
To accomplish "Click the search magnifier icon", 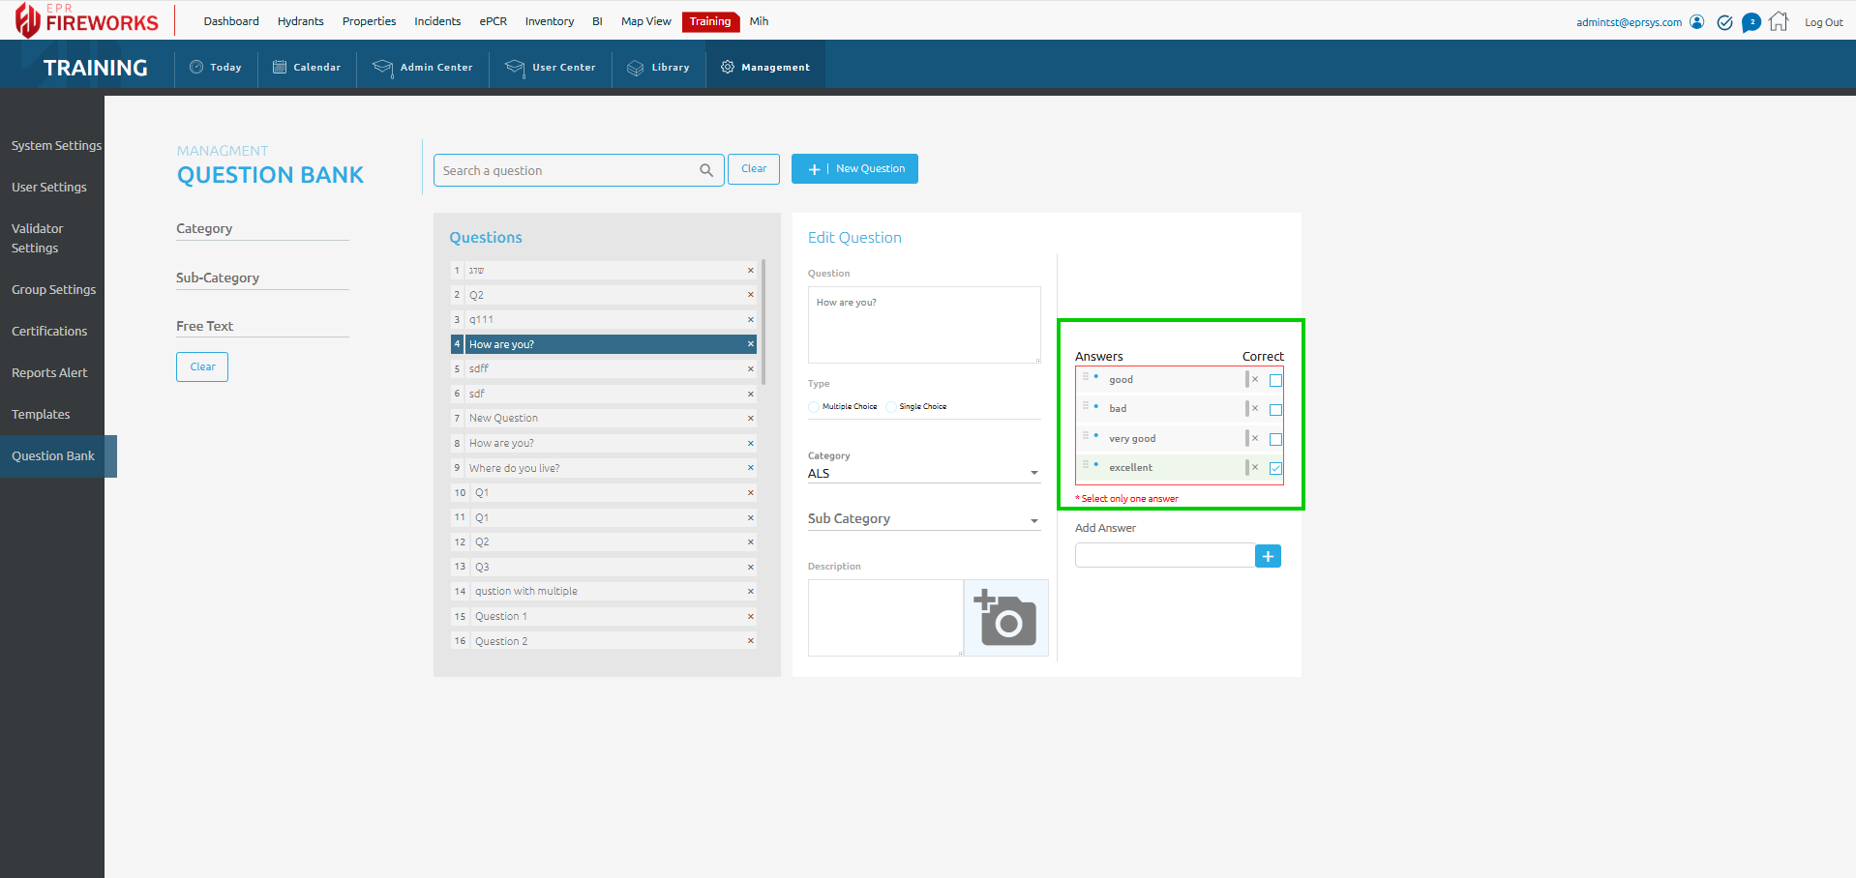I will point(706,170).
